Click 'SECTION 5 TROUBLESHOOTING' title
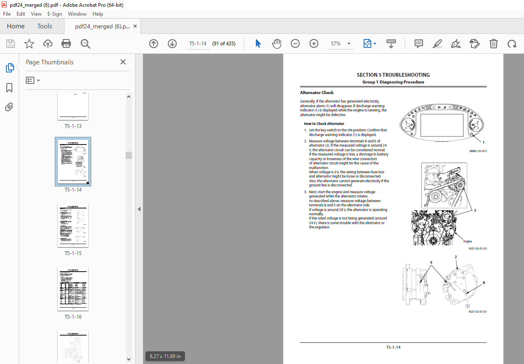The width and height of the screenshot is (524, 364). [393, 75]
